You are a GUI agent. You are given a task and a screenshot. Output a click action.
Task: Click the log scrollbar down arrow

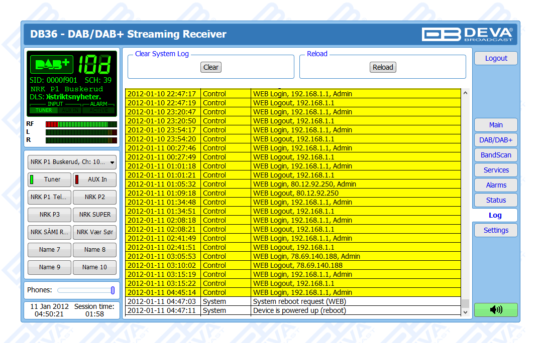[465, 312]
